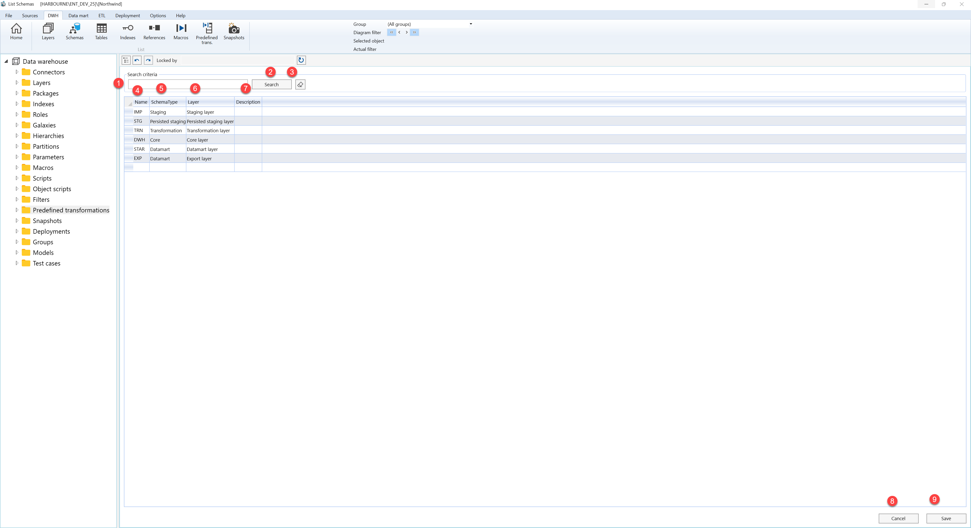Image resolution: width=971 pixels, height=528 pixels.
Task: Collapse the Data warehouse tree node
Action: tap(6, 61)
